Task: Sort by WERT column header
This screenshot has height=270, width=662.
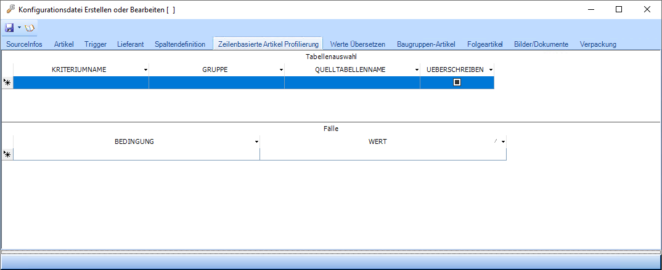Action: (x=377, y=141)
